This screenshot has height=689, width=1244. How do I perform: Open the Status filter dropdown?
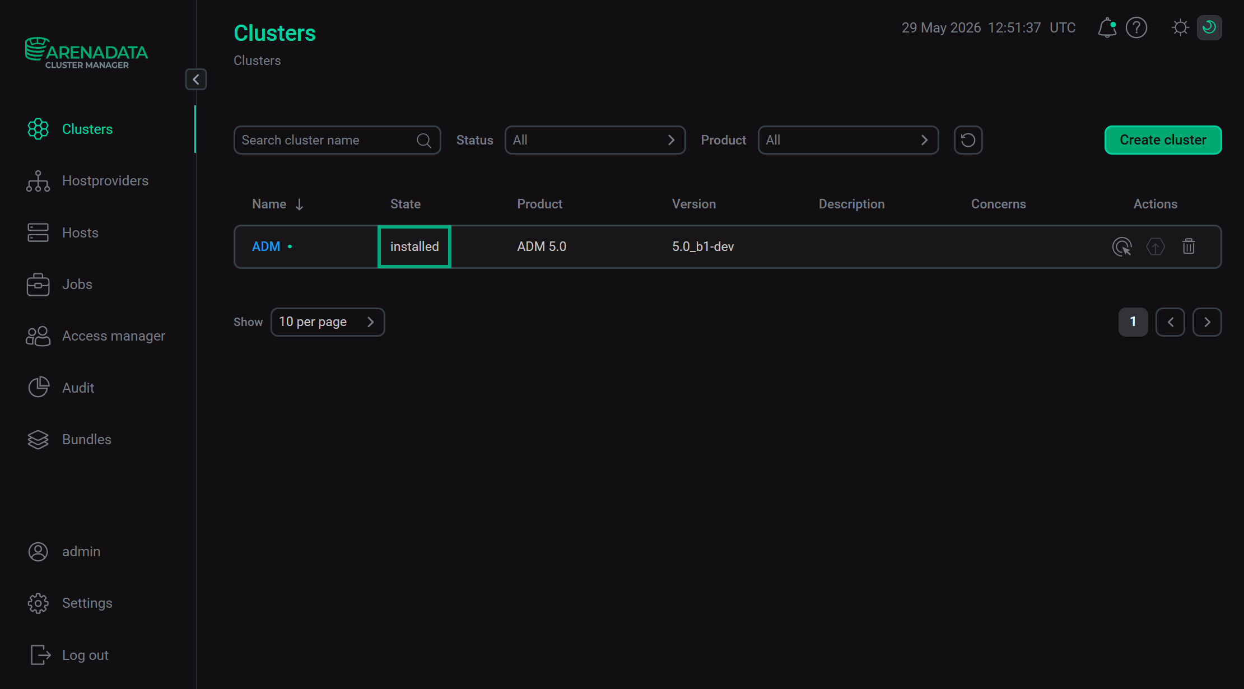point(595,140)
